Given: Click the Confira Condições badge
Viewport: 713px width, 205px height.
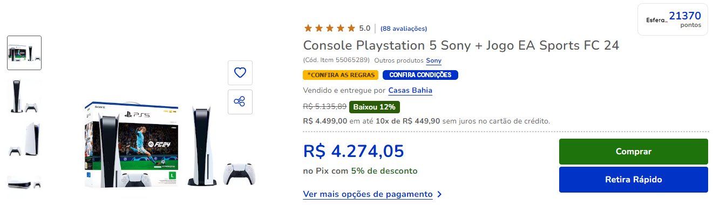Looking at the screenshot, I should coord(420,75).
